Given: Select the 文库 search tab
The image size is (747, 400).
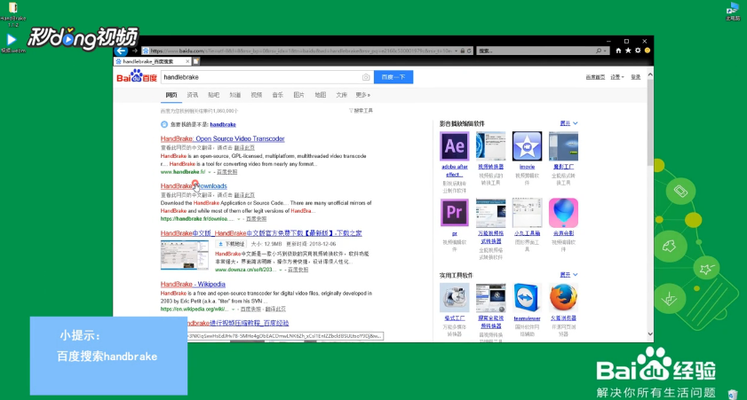Looking at the screenshot, I should coord(342,95).
